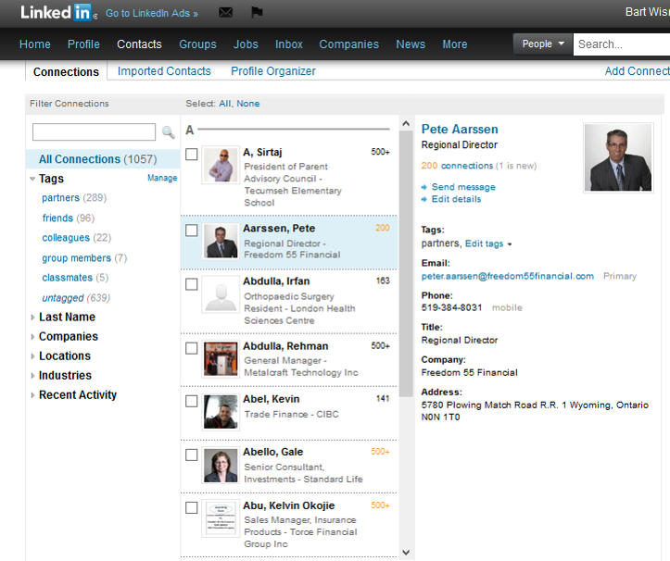The height and width of the screenshot is (561, 670).
Task: Open Gale Abello's photo thumbnail
Action: [221, 466]
